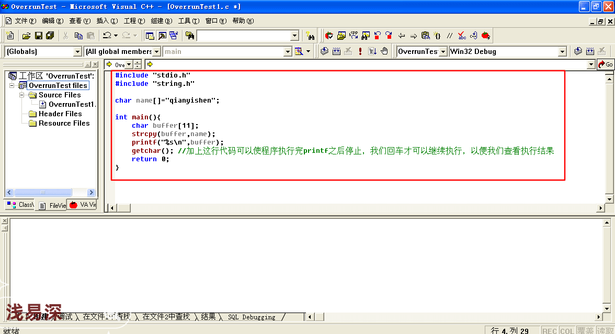Click the New Text File icon
Viewport: 615px width, 334px height.
click(x=10, y=36)
